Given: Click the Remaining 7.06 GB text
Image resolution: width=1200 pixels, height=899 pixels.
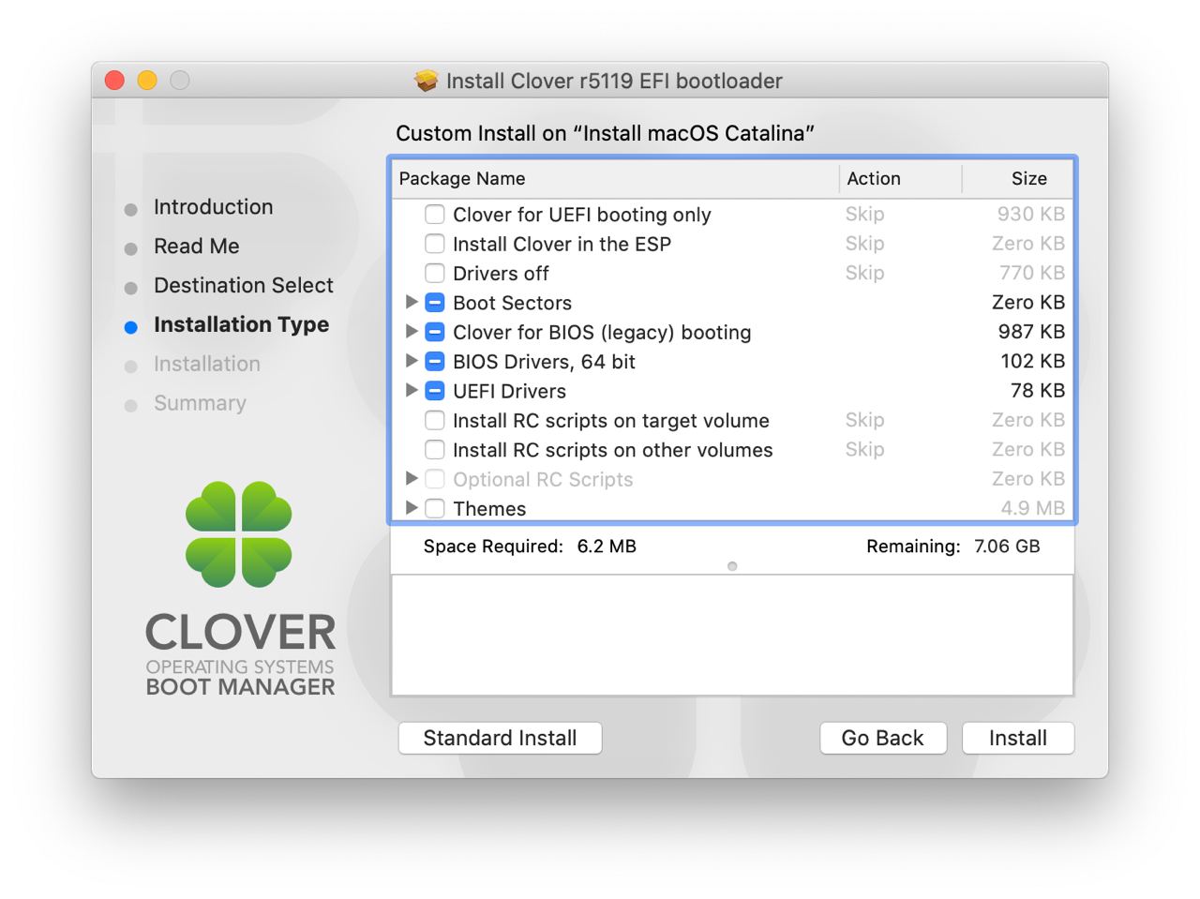Looking at the screenshot, I should (953, 547).
